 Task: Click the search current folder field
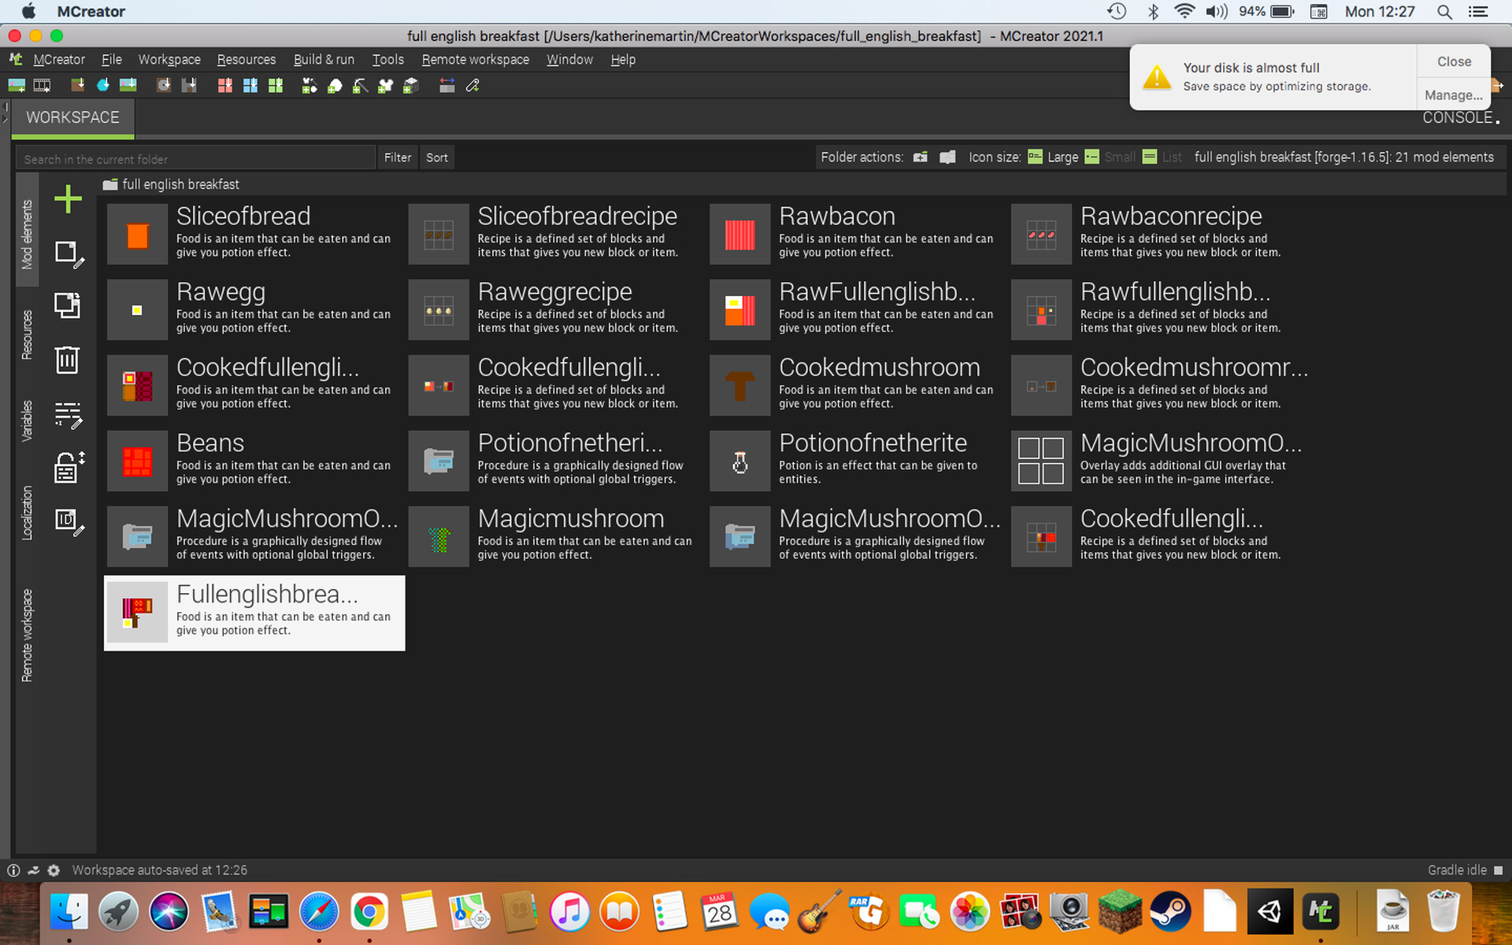[195, 158]
